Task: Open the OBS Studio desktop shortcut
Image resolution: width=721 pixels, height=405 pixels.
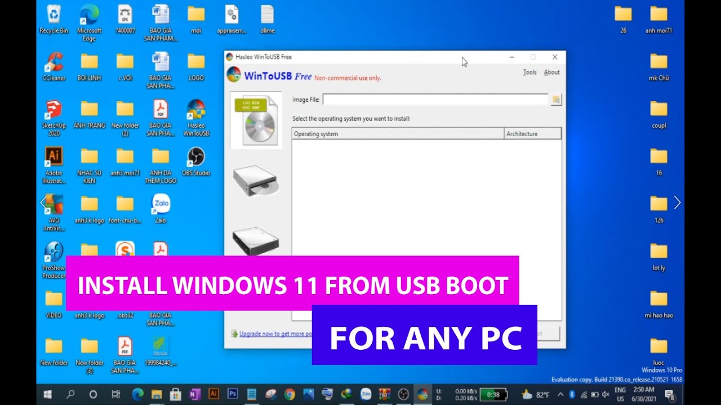Action: coord(196,161)
